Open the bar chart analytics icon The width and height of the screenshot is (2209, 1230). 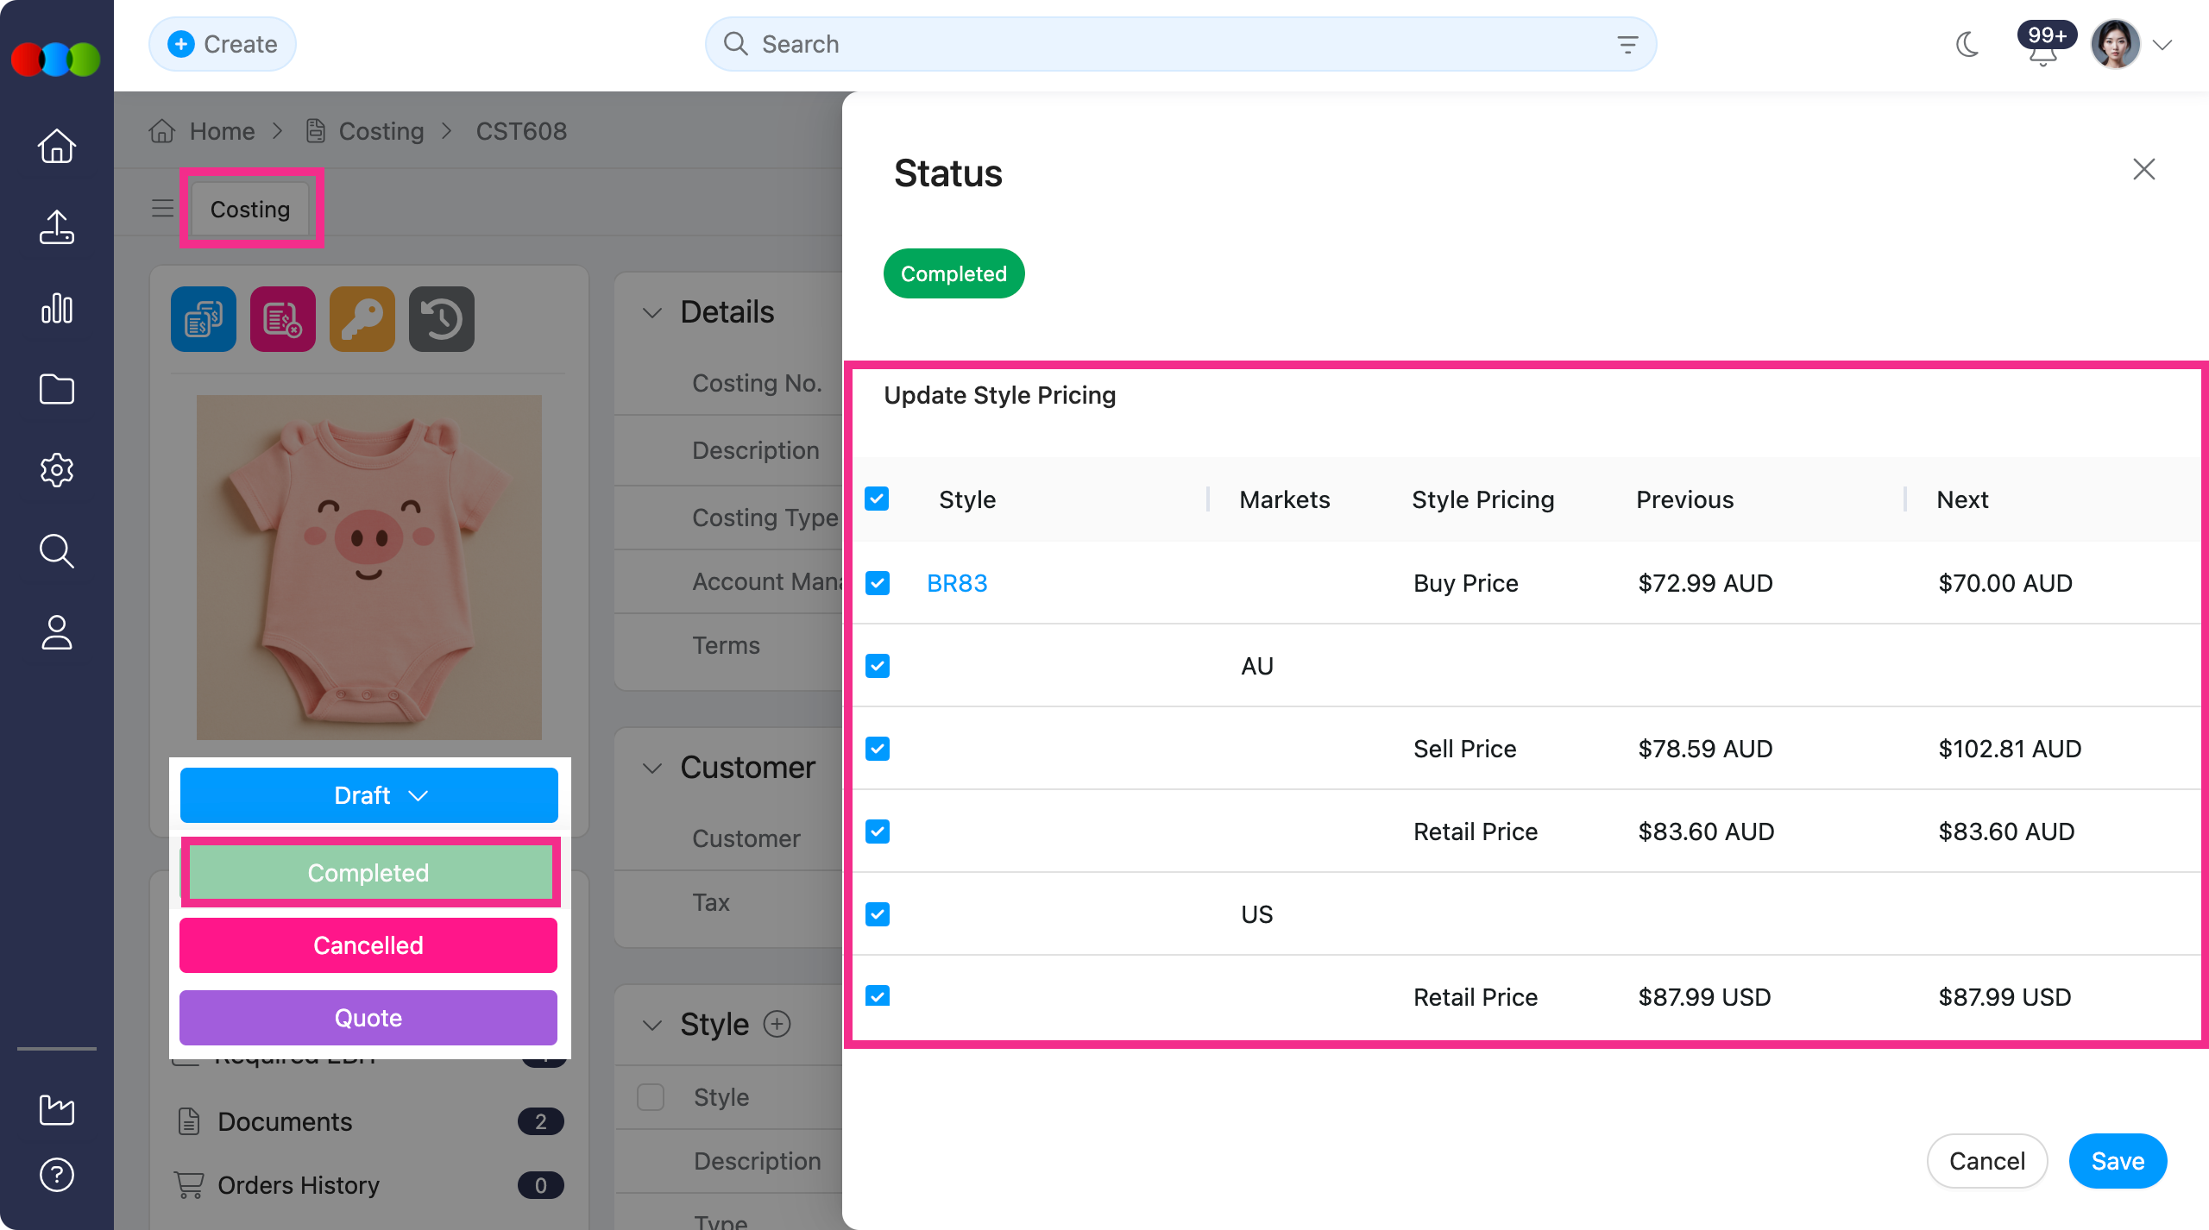tap(57, 308)
